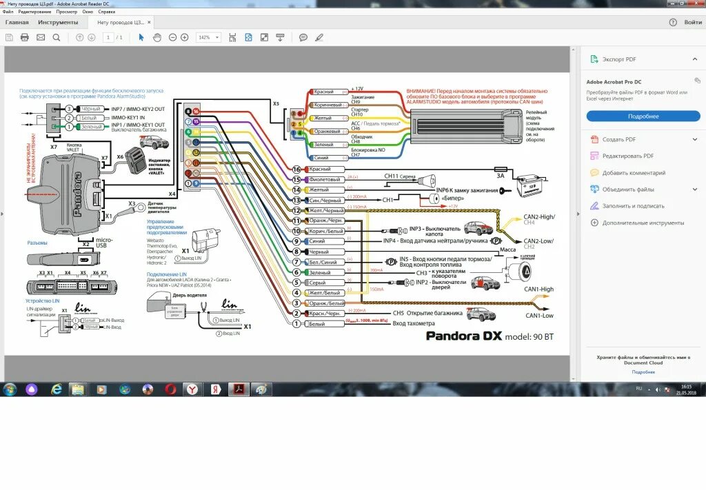This screenshot has width=706, height=490.
Task: Open File Explorer folder taskbar icon
Action: (x=78, y=389)
